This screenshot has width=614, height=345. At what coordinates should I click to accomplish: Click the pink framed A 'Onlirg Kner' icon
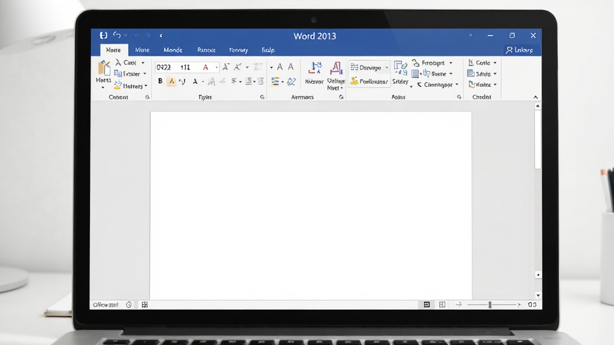pos(336,68)
